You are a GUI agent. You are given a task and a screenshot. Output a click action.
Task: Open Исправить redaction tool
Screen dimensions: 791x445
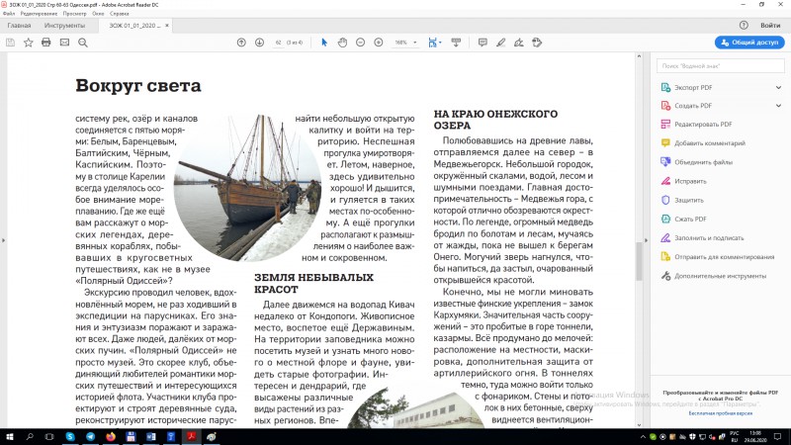tap(684, 181)
